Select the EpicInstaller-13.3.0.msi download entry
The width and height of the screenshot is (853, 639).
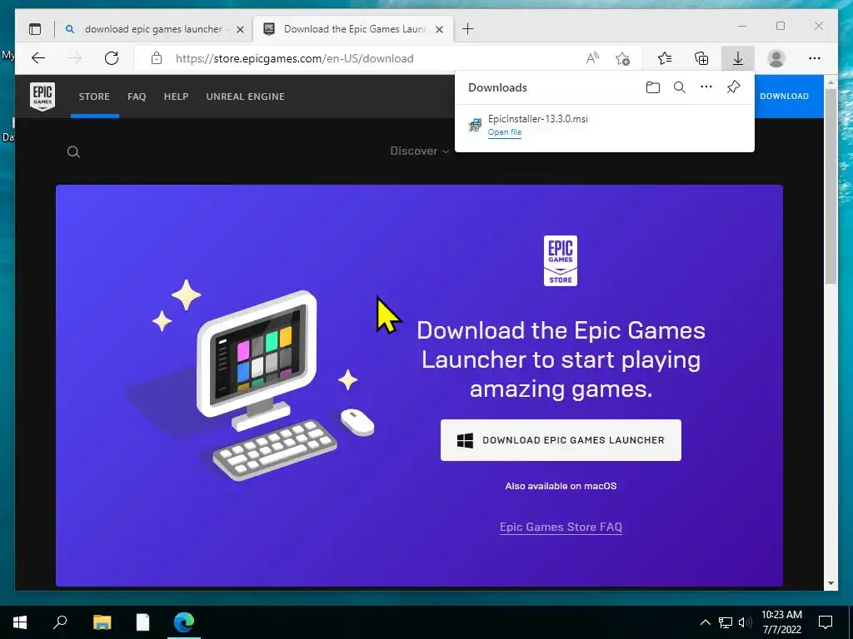coord(605,126)
